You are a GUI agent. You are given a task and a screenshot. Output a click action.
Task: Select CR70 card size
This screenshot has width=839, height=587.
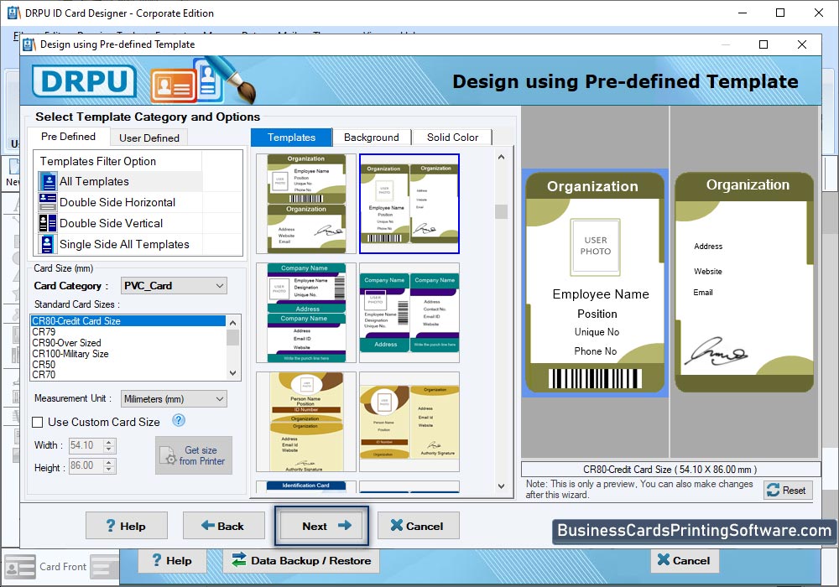point(128,375)
